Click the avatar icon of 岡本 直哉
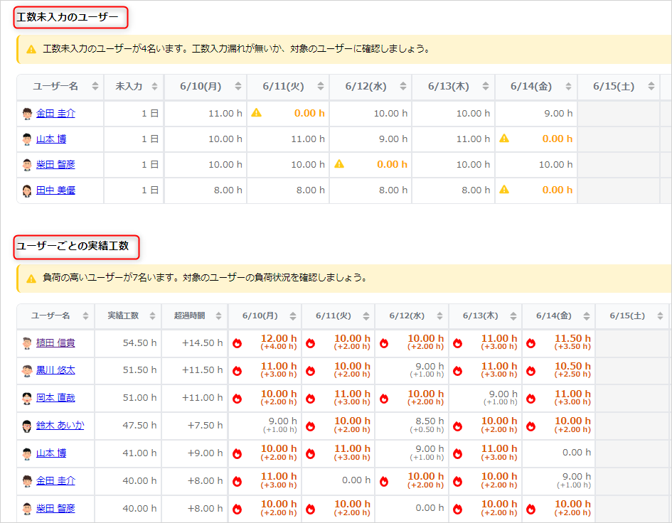The height and width of the screenshot is (523, 672). pos(27,399)
